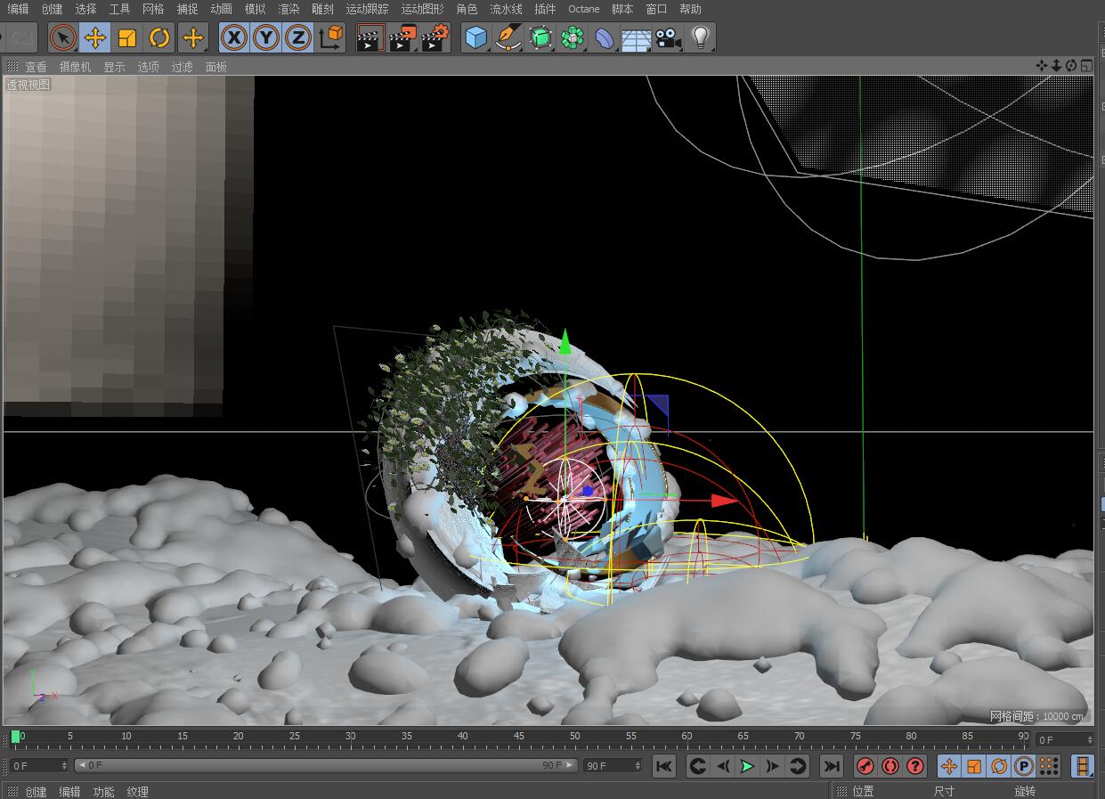The width and height of the screenshot is (1105, 799).
Task: Add a light bulb object
Action: tap(701, 37)
